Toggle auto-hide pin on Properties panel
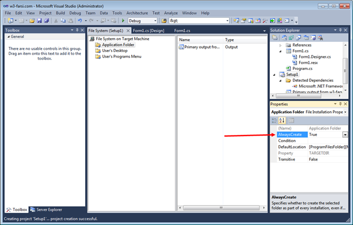353x225 pixels. click(340, 104)
